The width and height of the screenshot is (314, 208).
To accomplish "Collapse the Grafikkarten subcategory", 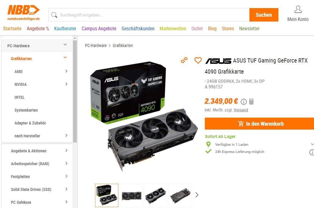I will pyautogui.click(x=65, y=57).
